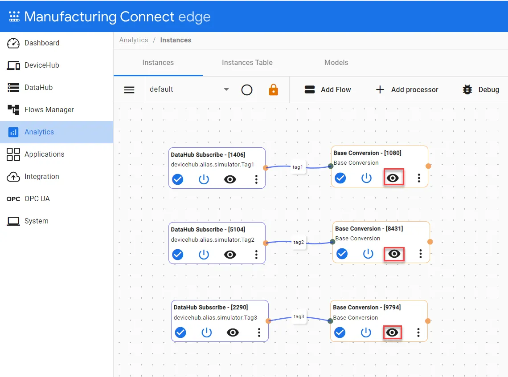The height and width of the screenshot is (377, 508).
Task: Open System in the sidebar
Action: 57,221
